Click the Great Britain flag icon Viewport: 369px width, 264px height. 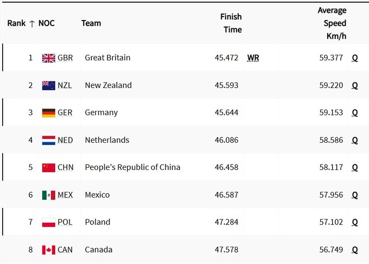click(49, 58)
